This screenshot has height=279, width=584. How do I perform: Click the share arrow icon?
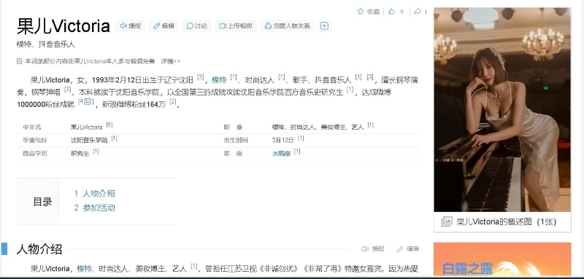(418, 12)
